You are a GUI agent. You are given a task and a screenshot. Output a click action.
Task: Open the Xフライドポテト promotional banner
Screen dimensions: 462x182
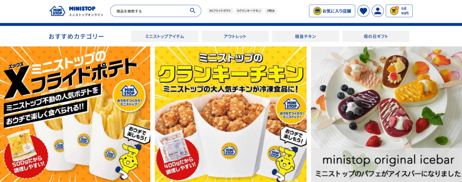coord(75,114)
